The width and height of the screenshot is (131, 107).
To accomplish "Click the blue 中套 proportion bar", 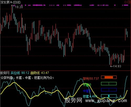I will point(109,90).
